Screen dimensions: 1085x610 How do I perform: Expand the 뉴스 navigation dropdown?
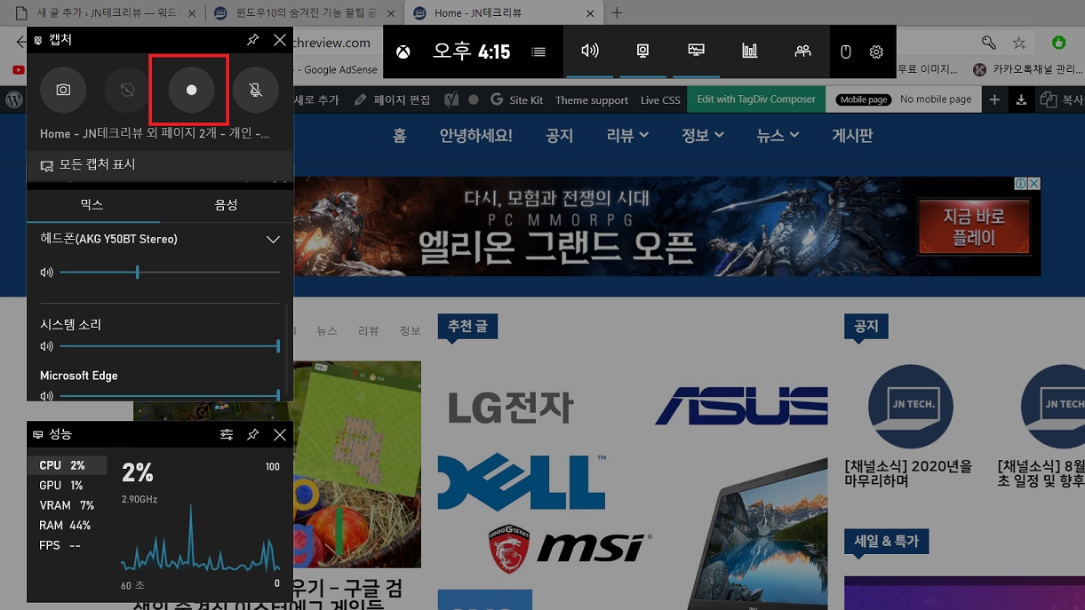778,135
